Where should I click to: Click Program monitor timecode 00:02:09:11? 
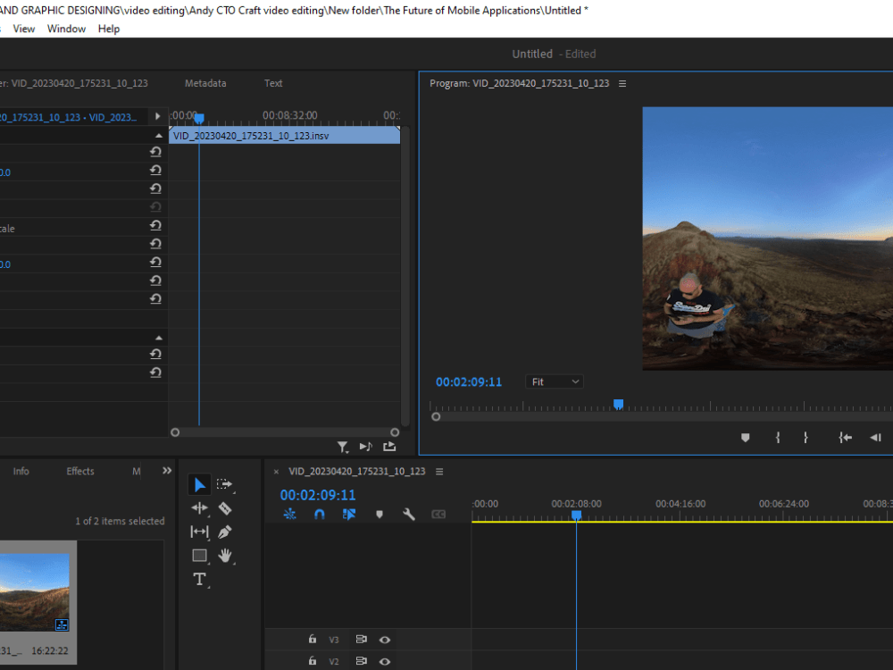point(469,382)
